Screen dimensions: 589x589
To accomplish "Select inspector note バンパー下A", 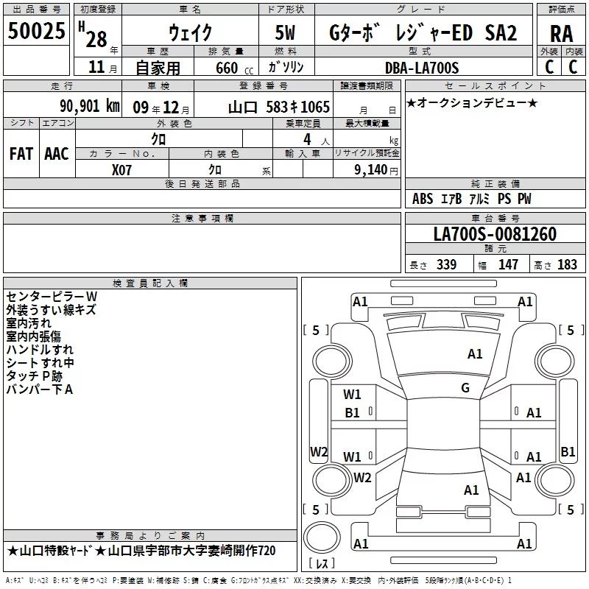I will click(x=40, y=389).
